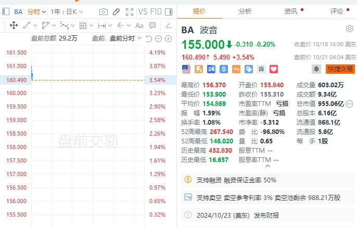Select the wave pattern drawing tool

click(x=65, y=25)
